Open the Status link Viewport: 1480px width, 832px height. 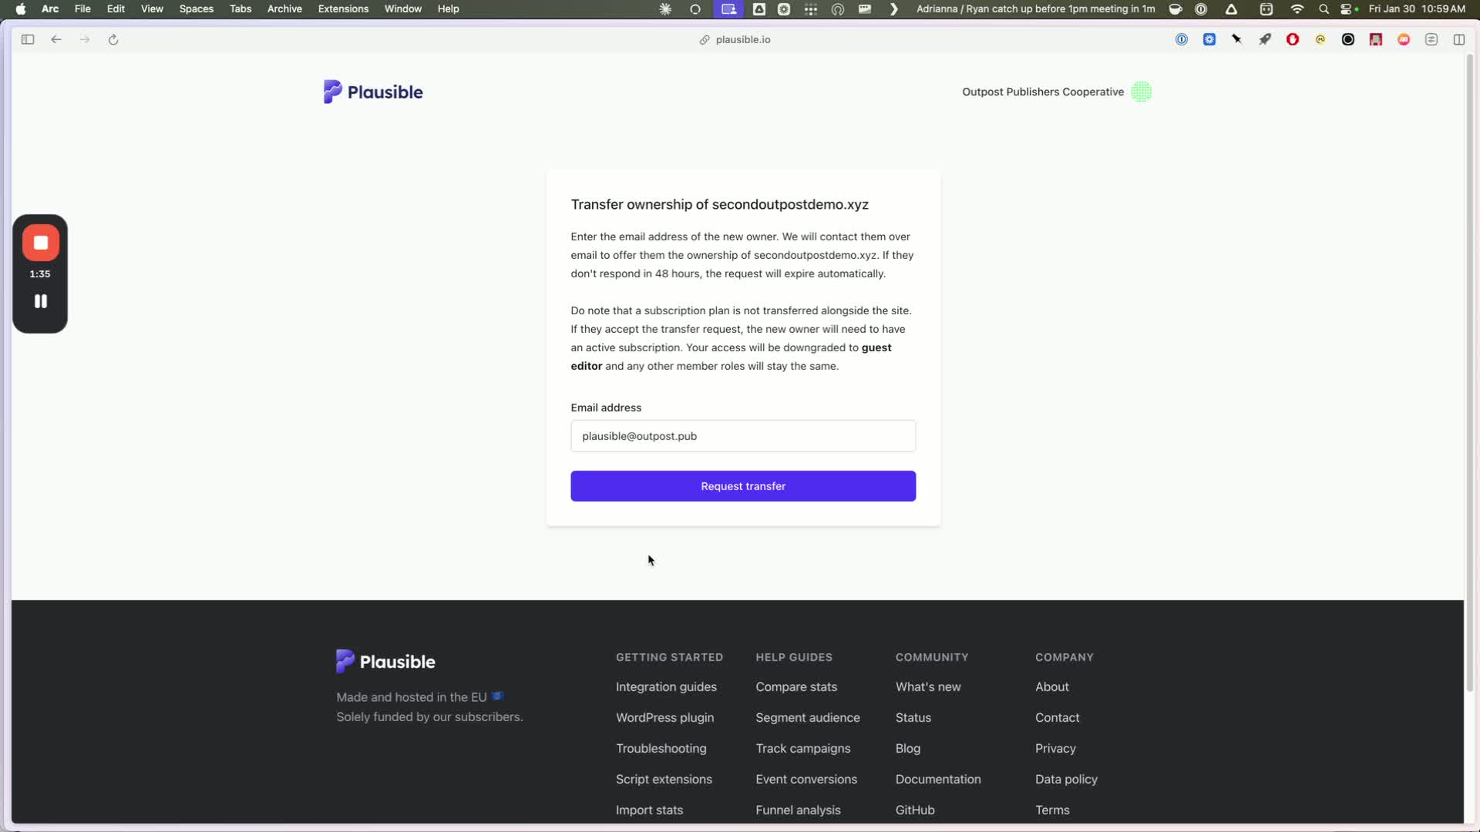[x=913, y=717]
